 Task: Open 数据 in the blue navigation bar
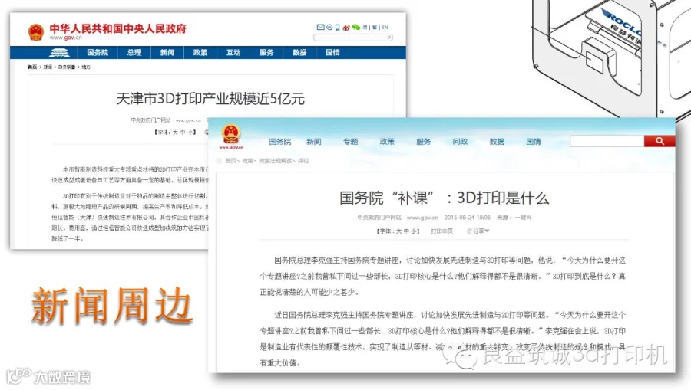(299, 53)
